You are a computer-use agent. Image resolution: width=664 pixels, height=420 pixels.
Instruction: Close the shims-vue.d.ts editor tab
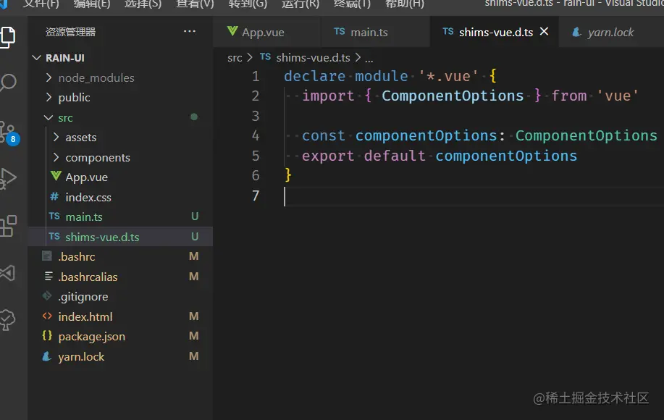click(x=545, y=32)
